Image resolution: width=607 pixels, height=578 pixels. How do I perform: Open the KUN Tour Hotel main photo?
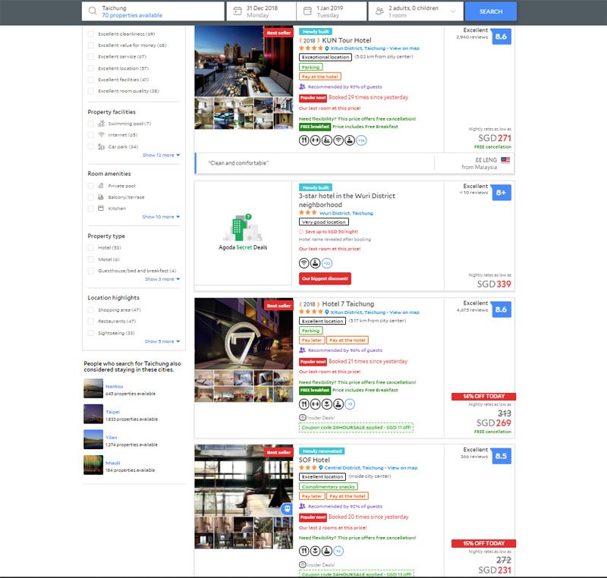[244, 61]
